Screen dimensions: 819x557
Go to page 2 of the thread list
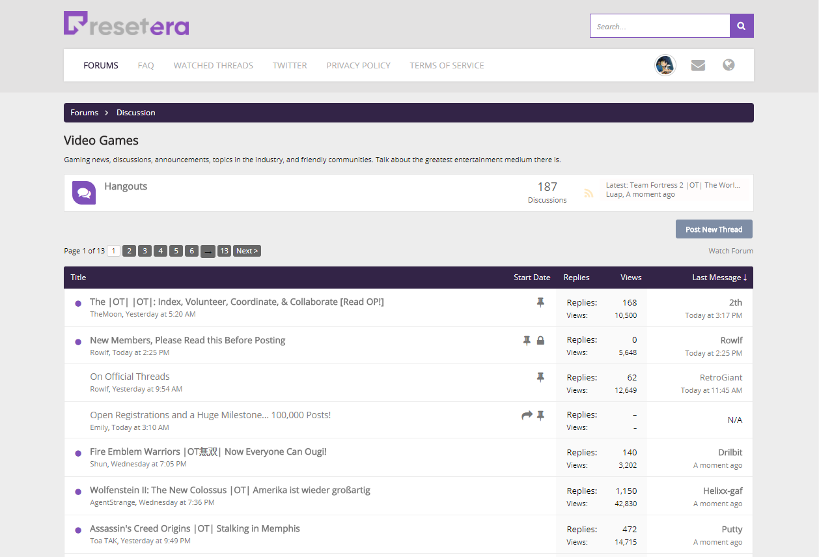[x=129, y=251]
